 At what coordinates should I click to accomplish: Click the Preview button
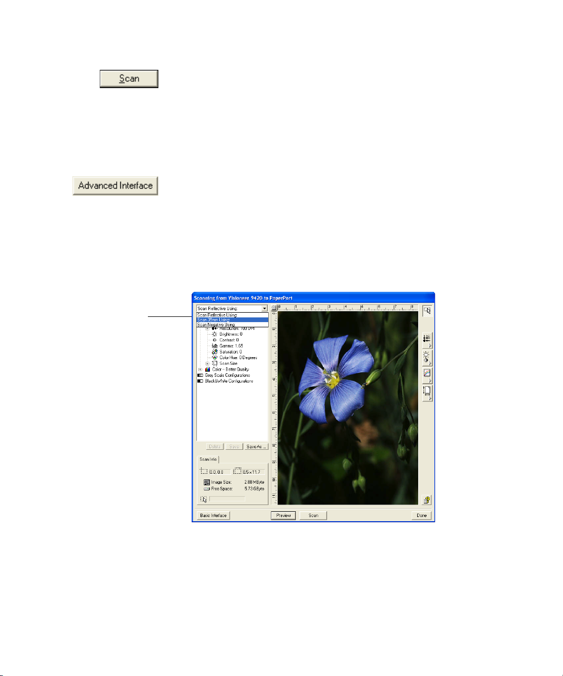click(x=283, y=515)
